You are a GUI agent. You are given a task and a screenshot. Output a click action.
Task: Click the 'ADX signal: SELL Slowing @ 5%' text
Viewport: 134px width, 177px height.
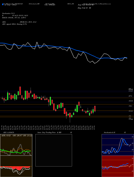[14, 24]
